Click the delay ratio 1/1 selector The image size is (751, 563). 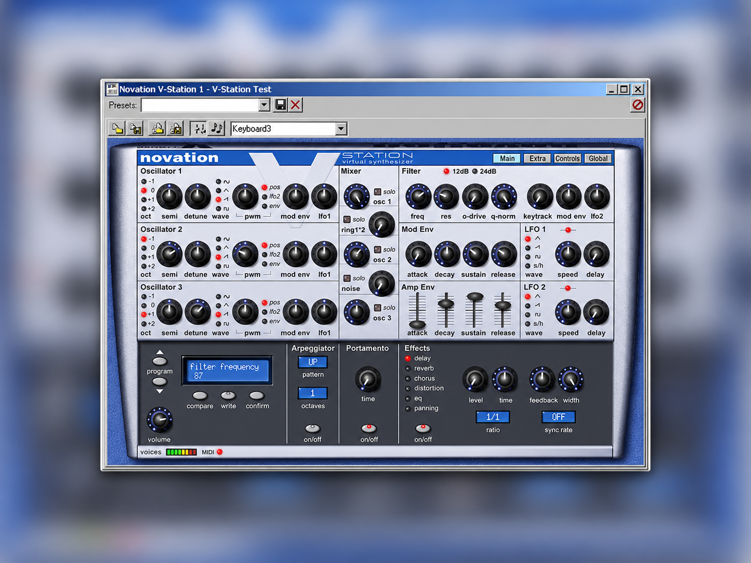pyautogui.click(x=493, y=417)
